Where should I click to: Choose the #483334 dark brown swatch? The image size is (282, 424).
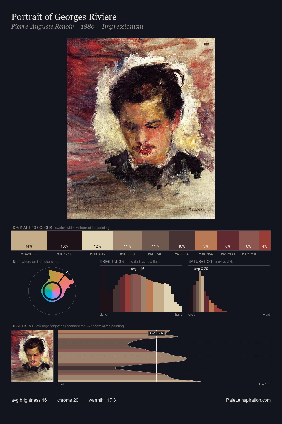182,241
